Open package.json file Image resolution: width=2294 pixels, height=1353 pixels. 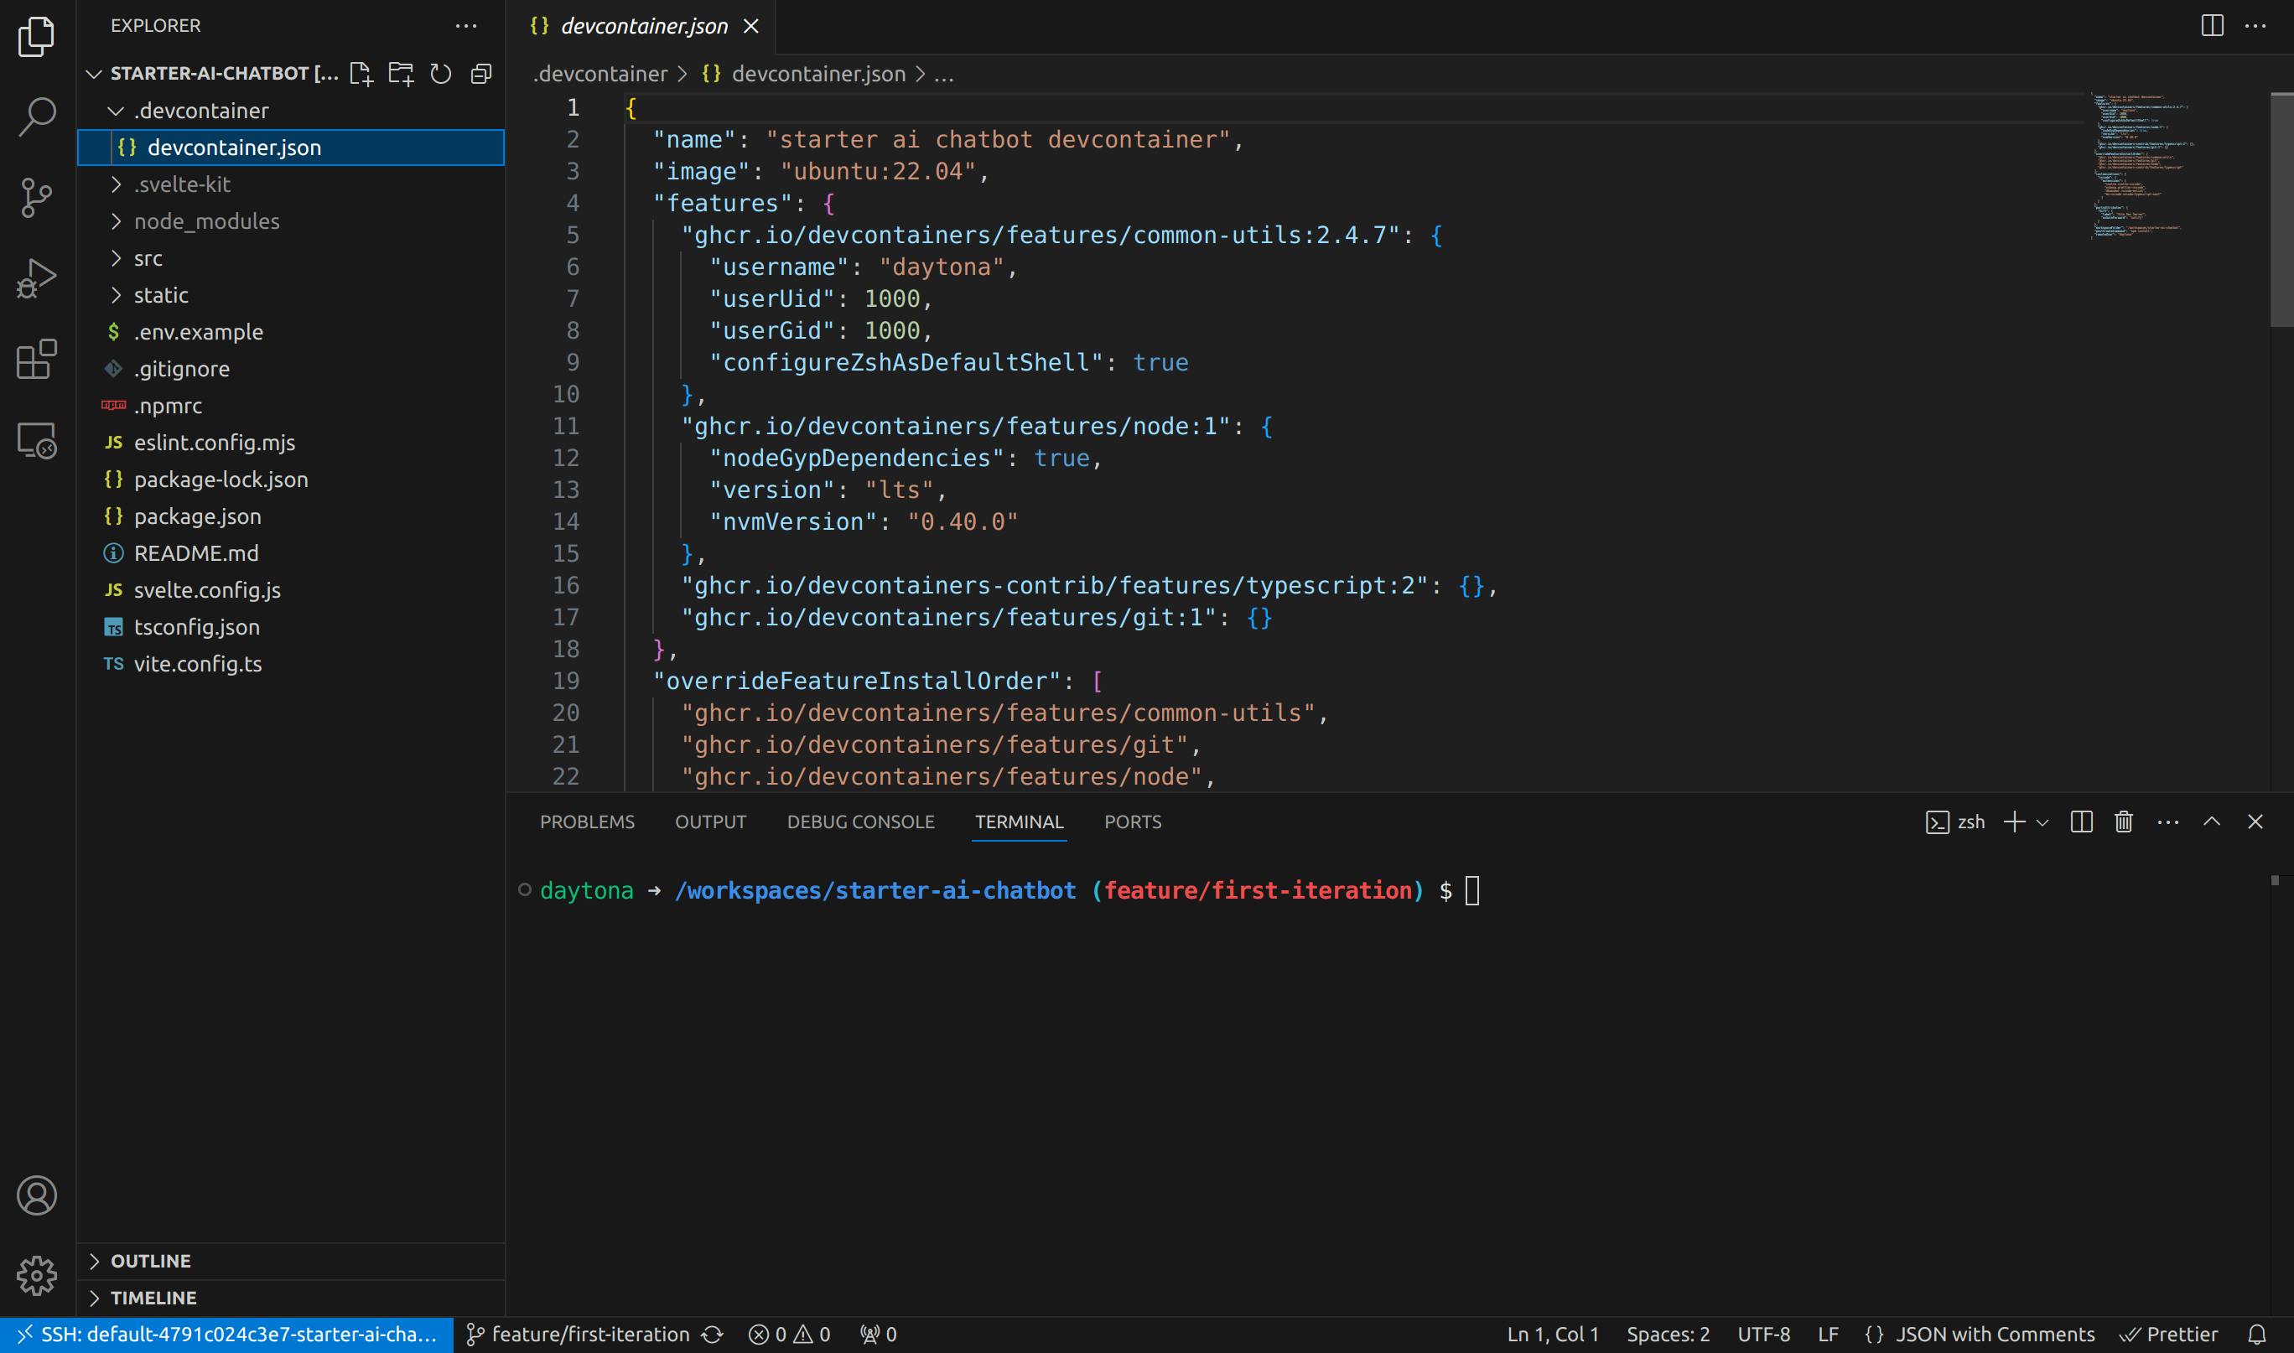[x=291, y=516]
